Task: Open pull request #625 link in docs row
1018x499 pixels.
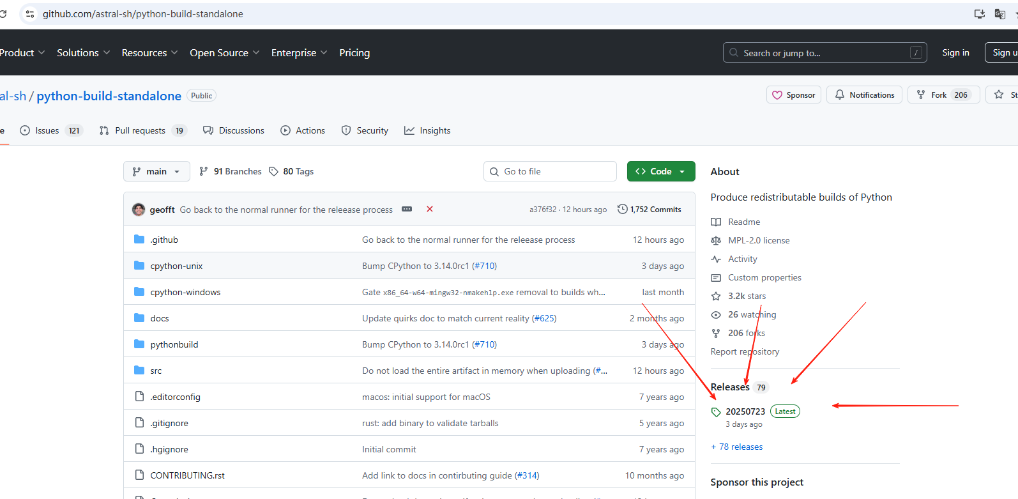Action: (x=544, y=318)
